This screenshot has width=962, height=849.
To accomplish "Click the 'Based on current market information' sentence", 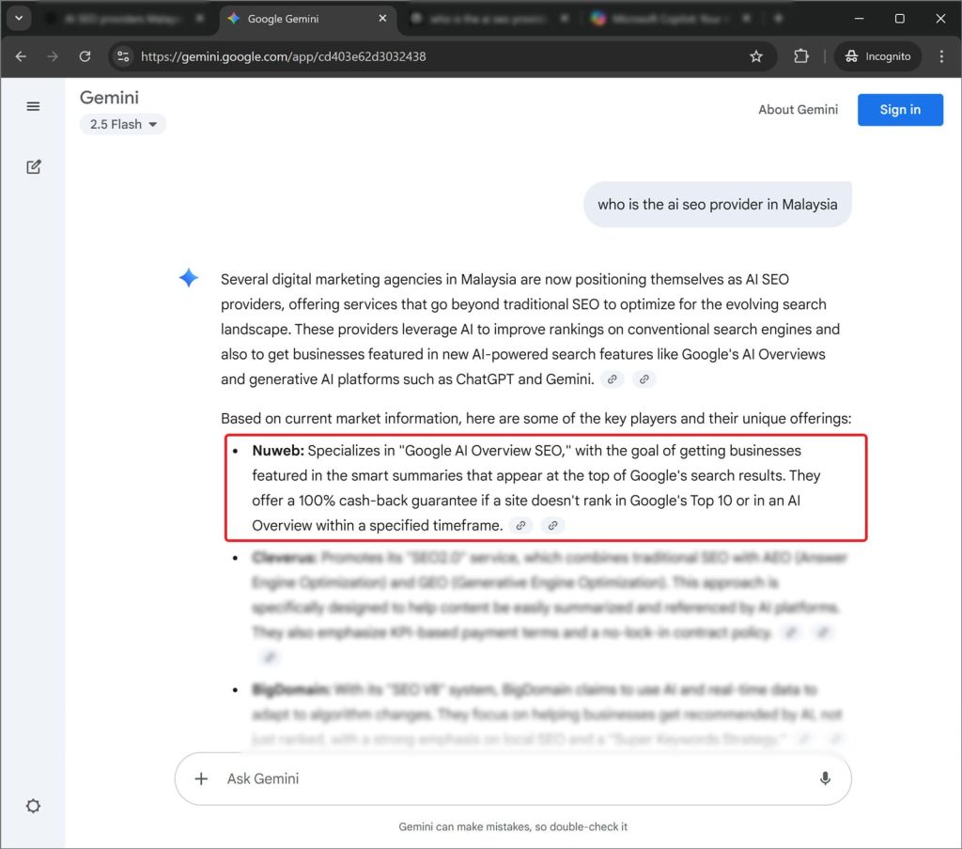I will tap(535, 418).
